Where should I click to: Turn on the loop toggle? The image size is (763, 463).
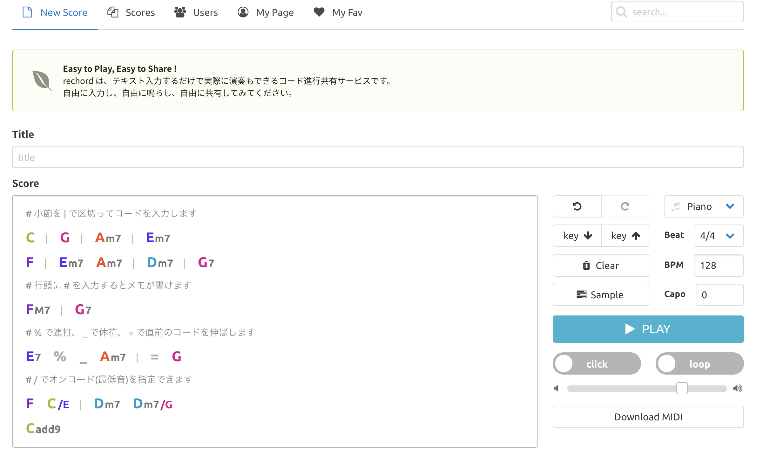(699, 363)
